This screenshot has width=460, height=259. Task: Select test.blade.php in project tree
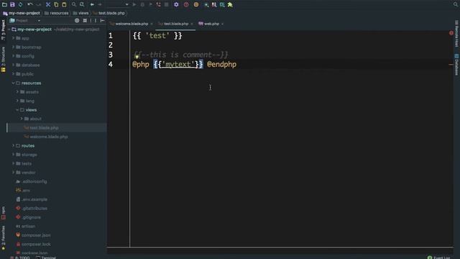tap(44, 128)
